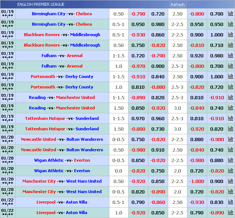Click the ENGLISH PREMIER LEAGUE header title
Screen dimensions: 235x218
41,4
